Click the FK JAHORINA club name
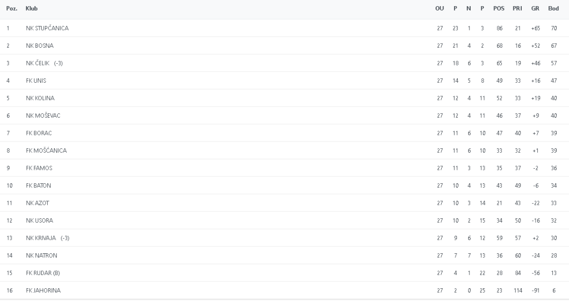 pos(43,290)
